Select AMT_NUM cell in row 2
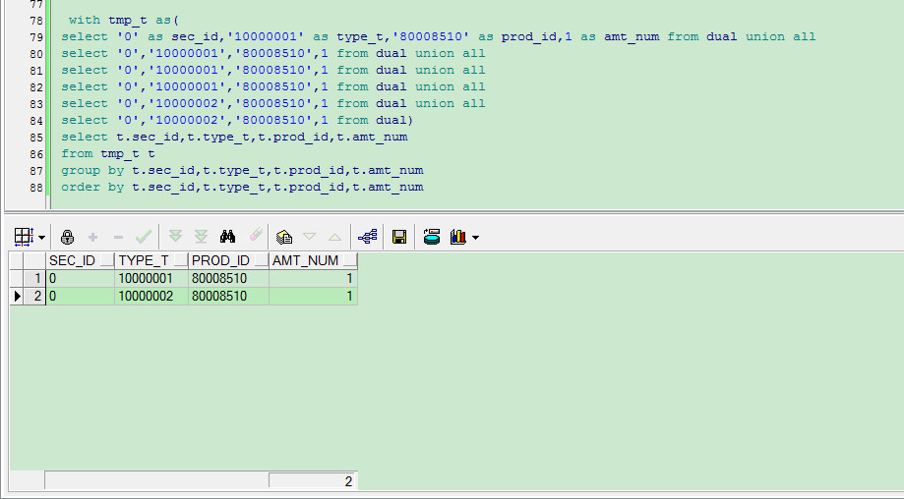Viewport: 904px width, 499px height. pyautogui.click(x=313, y=297)
